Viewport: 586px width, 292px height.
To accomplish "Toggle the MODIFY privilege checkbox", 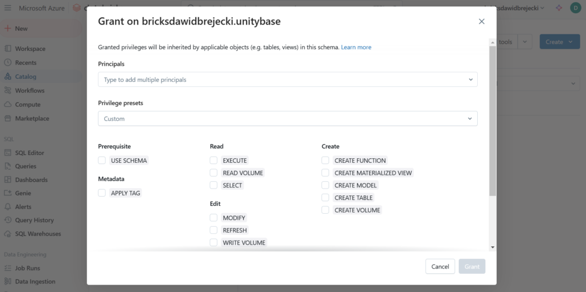I will pos(213,218).
